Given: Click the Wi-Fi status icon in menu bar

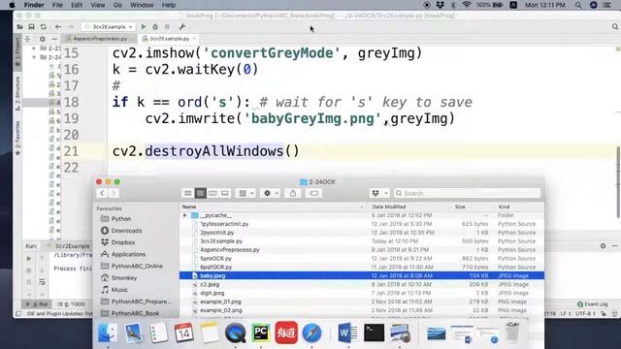Looking at the screenshot, I should 467,5.
